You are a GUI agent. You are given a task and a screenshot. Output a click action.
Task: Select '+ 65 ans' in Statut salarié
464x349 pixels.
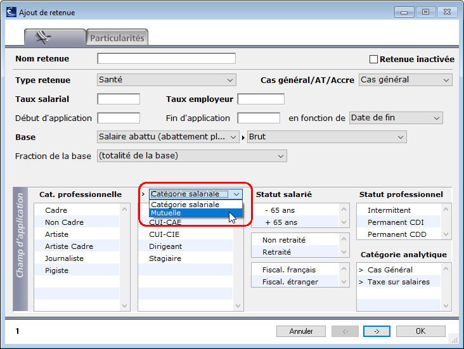pos(295,222)
